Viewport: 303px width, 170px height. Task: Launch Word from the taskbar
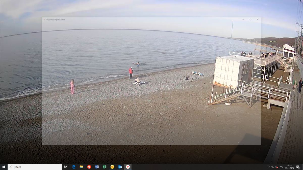pyautogui.click(x=97, y=167)
